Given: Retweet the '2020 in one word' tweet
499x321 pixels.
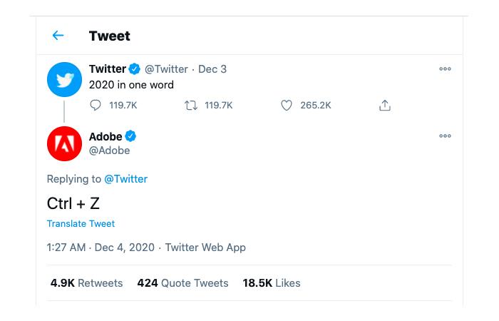Looking at the screenshot, I should [x=191, y=105].
